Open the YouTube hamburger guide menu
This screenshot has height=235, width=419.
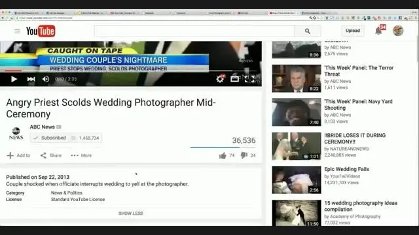point(17,31)
